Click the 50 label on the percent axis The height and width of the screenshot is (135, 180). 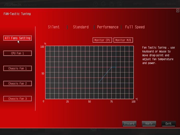click(x=43, y=73)
